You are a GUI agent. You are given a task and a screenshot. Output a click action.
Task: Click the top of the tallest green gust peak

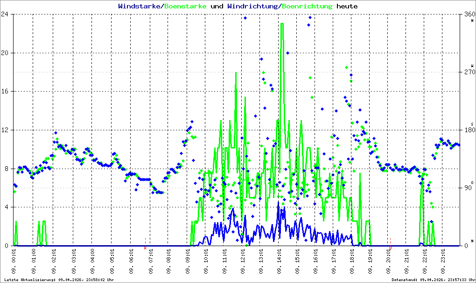282,24
